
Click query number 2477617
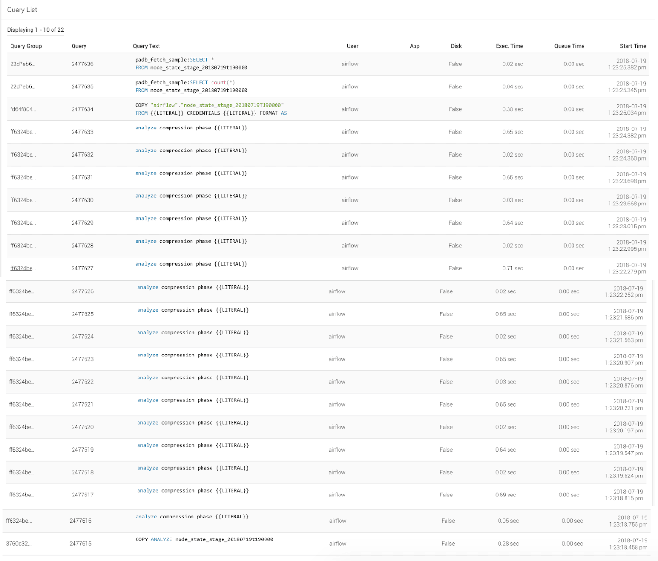(83, 495)
